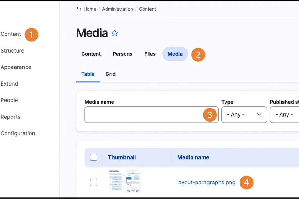Open the layout-paragraphs.png media item
Image resolution: width=299 pixels, height=199 pixels.
click(206, 183)
